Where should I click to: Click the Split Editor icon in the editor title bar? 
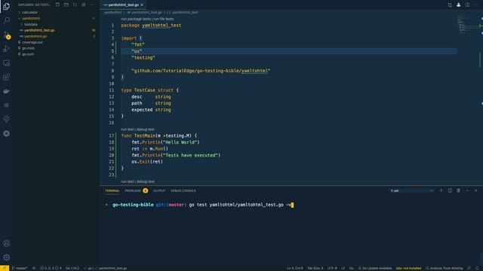(467, 5)
